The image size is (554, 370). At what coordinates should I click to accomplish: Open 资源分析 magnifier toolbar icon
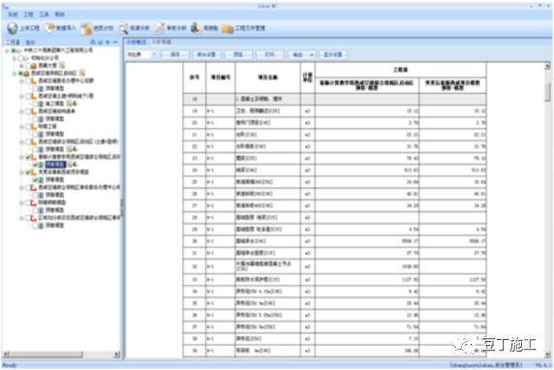click(123, 28)
